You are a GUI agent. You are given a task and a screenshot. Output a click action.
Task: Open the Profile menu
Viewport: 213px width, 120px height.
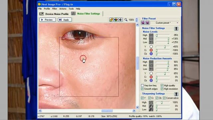(x=47, y=9)
